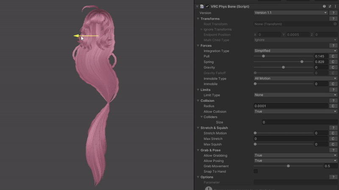Toggle the VRC Phys Bone enabled checkbox
The width and height of the screenshot is (339, 190).
click(x=207, y=6)
